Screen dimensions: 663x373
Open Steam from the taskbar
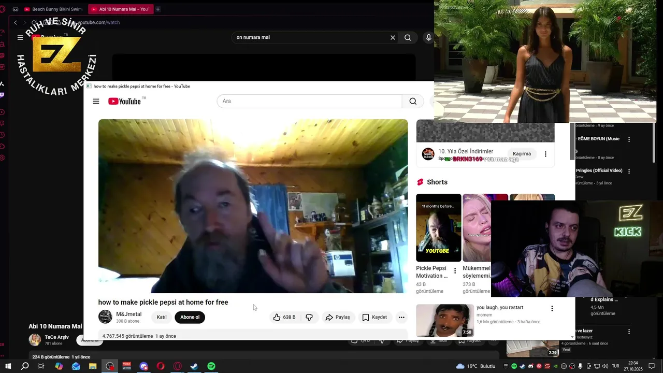coord(194,366)
